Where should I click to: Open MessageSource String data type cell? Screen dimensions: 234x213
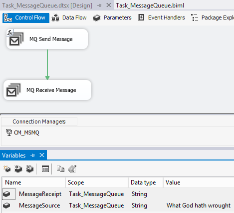coord(146,205)
